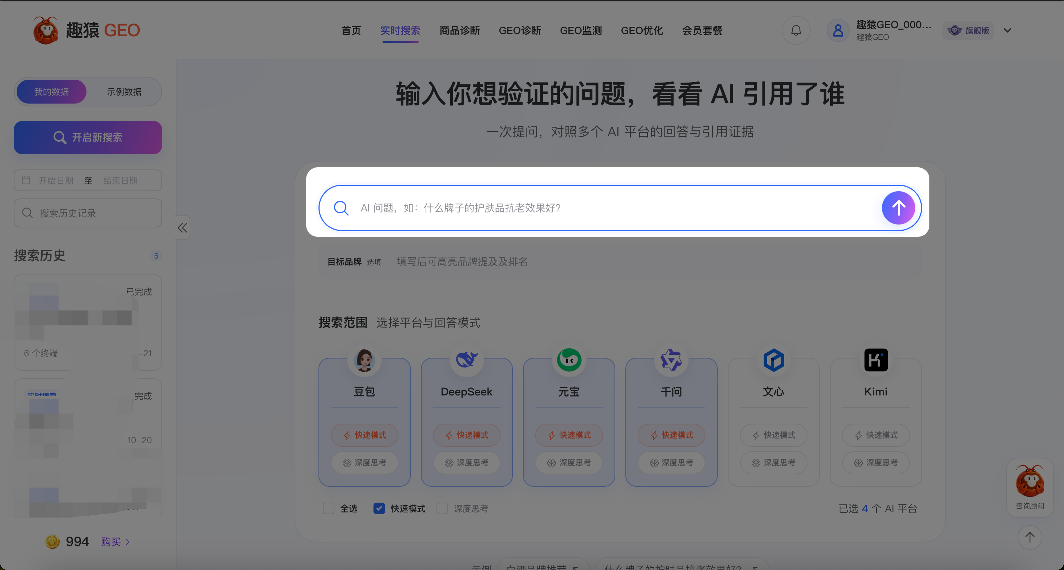This screenshot has height=570, width=1064.
Task: Click the 开启新搜索 button
Action: tap(88, 138)
